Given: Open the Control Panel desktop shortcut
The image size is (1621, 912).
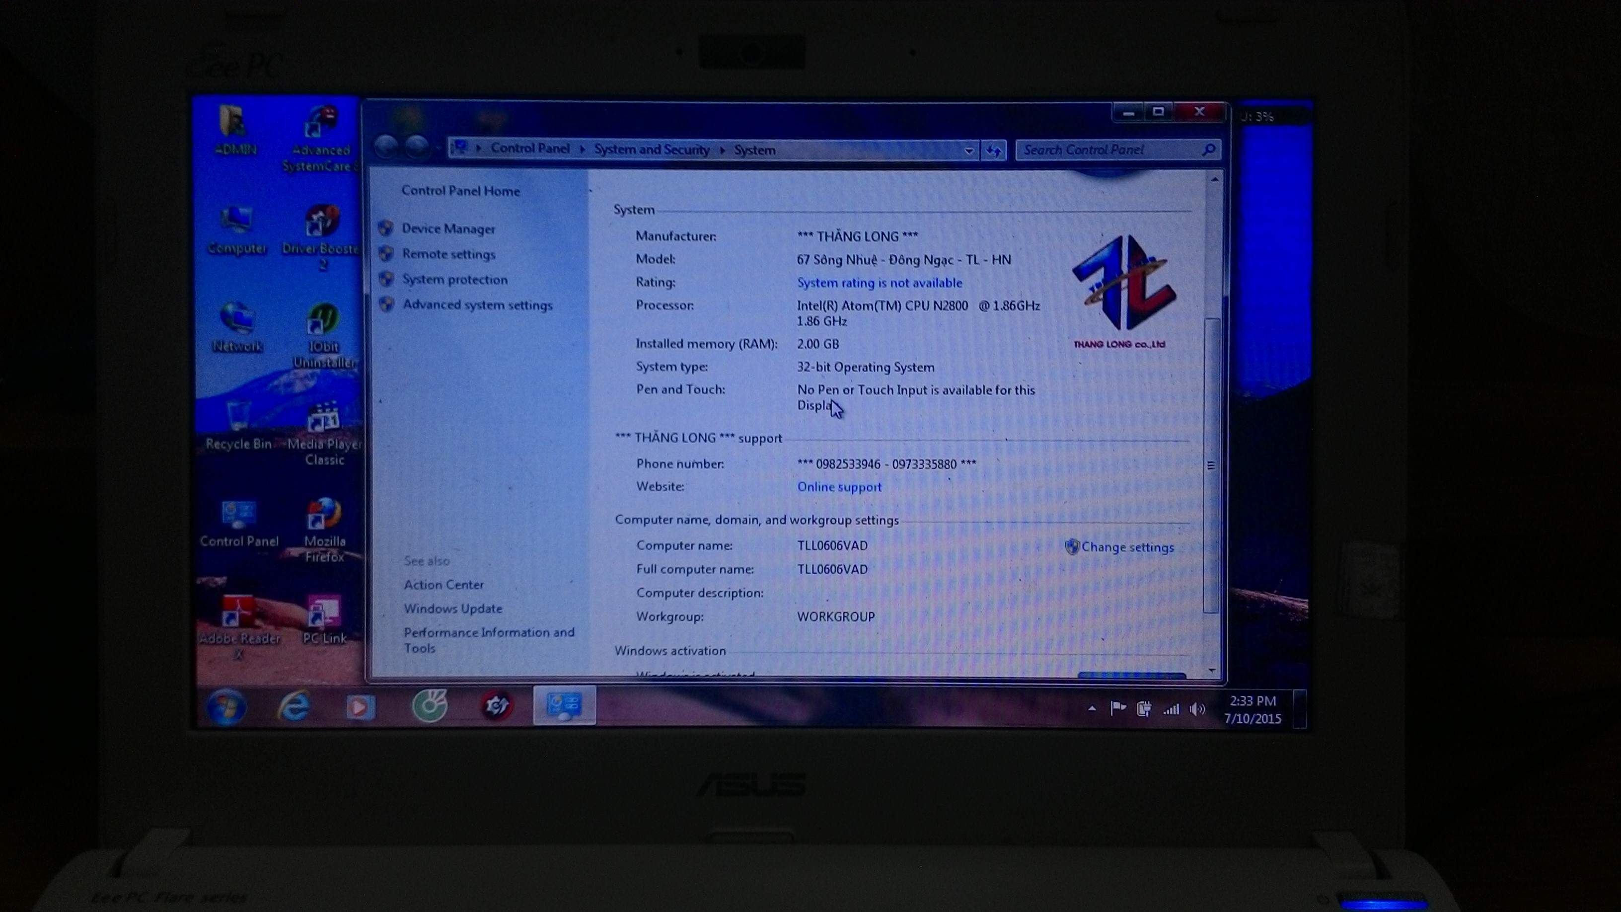Looking at the screenshot, I should (239, 524).
